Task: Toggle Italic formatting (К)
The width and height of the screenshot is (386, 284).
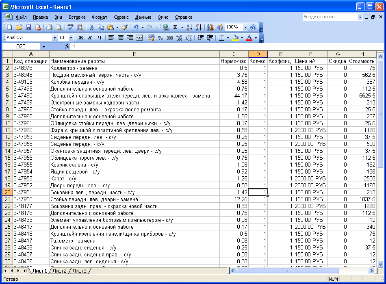Action: pyautogui.click(x=90, y=38)
